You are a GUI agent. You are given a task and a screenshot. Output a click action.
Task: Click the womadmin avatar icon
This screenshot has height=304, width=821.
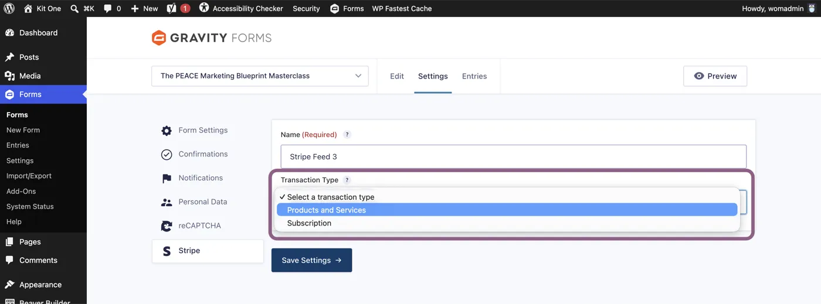click(812, 8)
